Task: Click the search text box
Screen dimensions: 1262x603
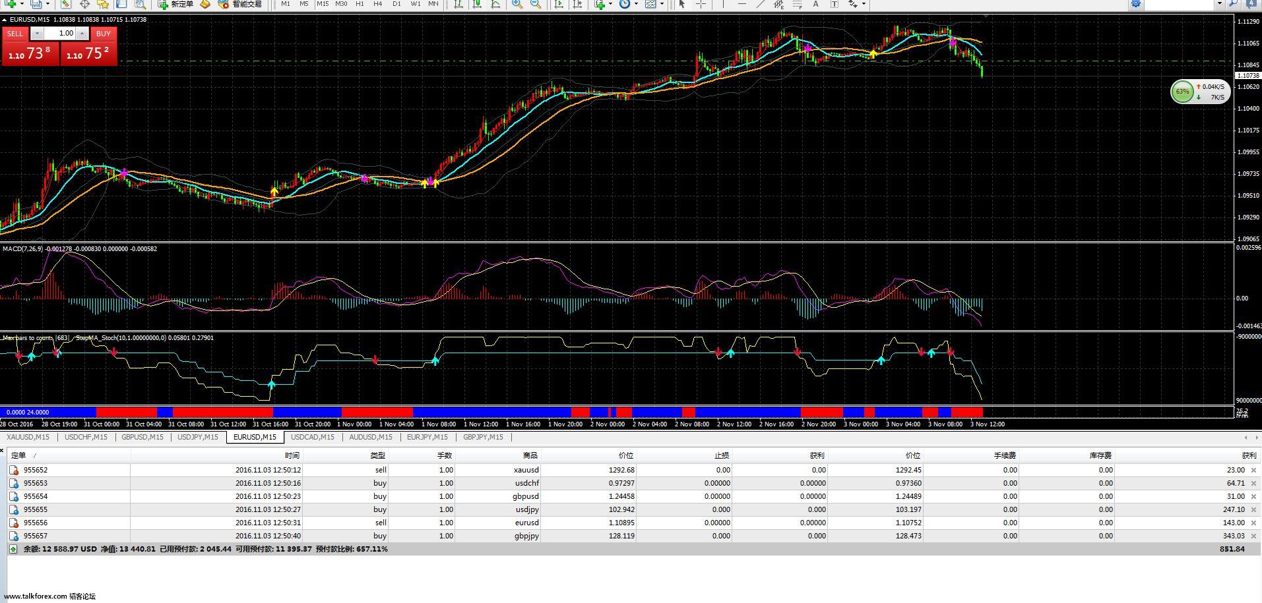Action: tap(1180, 3)
